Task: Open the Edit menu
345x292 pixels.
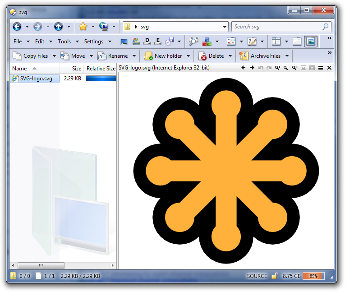Action: pyautogui.click(x=40, y=42)
